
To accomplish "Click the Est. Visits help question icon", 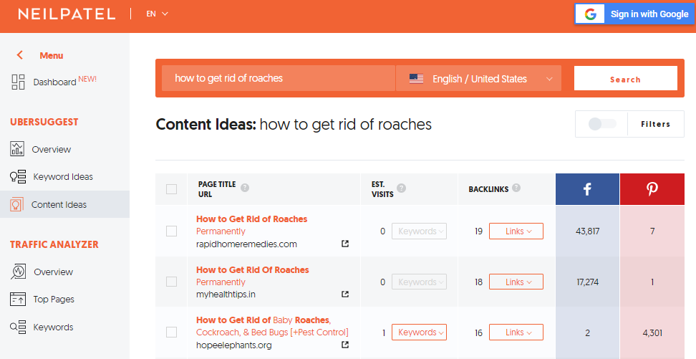I will (401, 188).
